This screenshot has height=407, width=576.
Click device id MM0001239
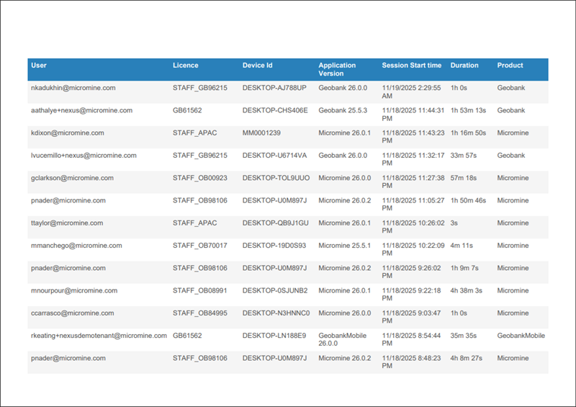[x=261, y=133]
